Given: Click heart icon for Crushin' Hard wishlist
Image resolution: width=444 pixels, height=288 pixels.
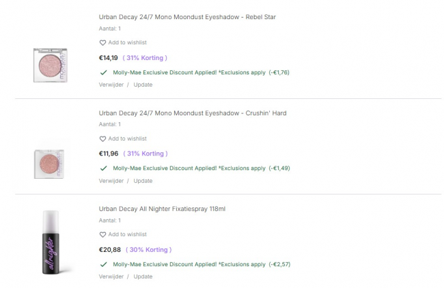Looking at the screenshot, I should pos(103,139).
